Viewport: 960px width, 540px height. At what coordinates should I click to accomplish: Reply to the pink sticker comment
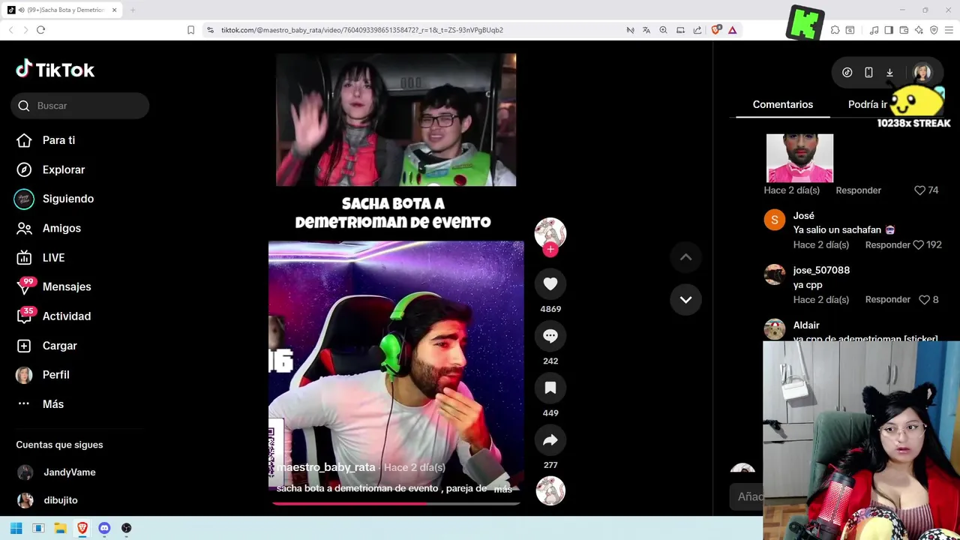[x=858, y=190]
